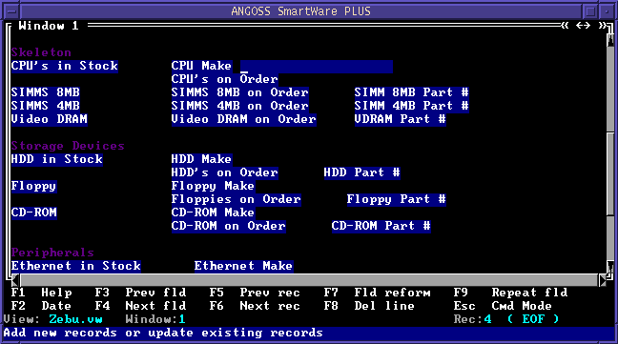
Task: Select HDD Part # field
Action: pyautogui.click(x=361, y=172)
